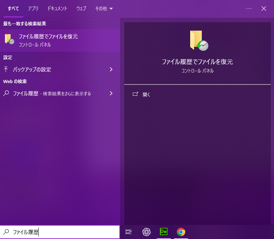
Task: Open the その他 dropdown menu
Action: (104, 8)
